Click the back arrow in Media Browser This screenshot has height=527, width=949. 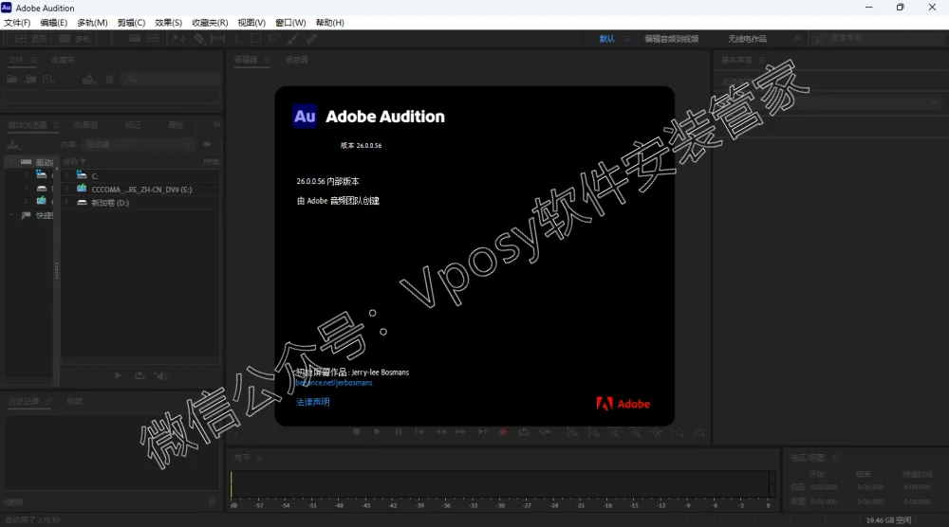207,144
